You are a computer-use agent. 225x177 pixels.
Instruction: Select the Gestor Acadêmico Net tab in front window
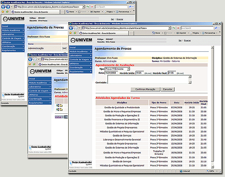click(x=103, y=33)
